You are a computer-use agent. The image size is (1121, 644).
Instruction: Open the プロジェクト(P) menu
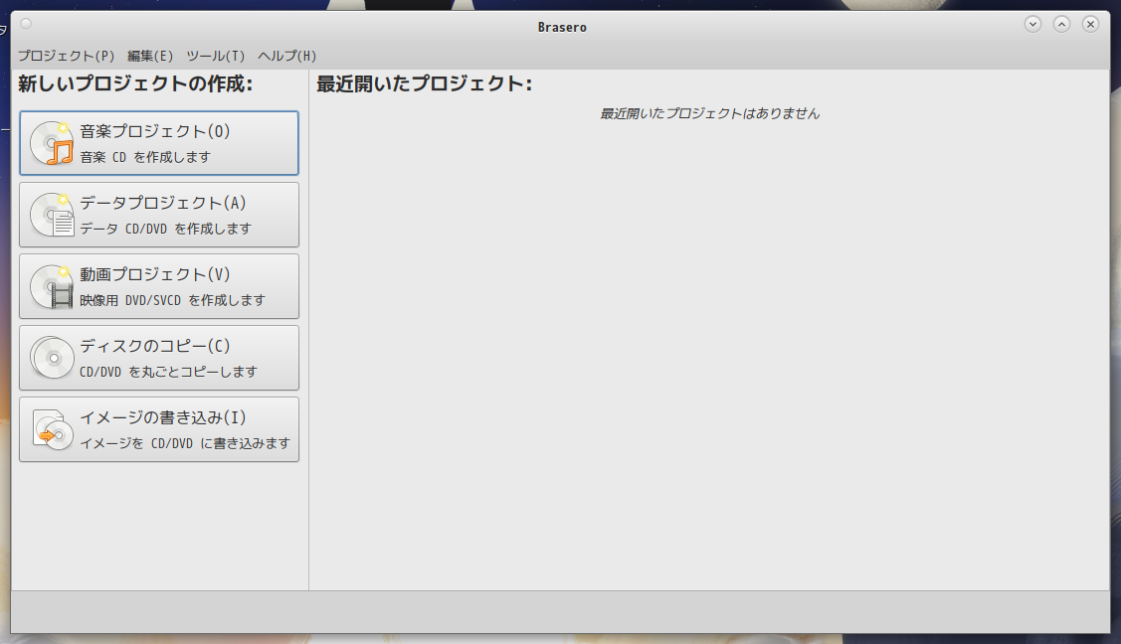[x=66, y=56]
